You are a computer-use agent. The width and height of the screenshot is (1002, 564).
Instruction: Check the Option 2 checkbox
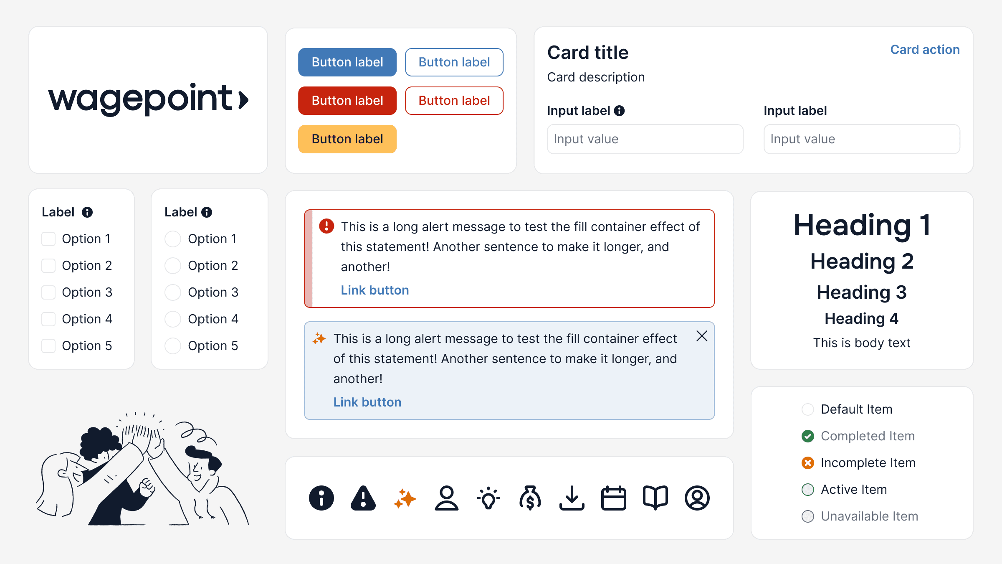(x=48, y=266)
